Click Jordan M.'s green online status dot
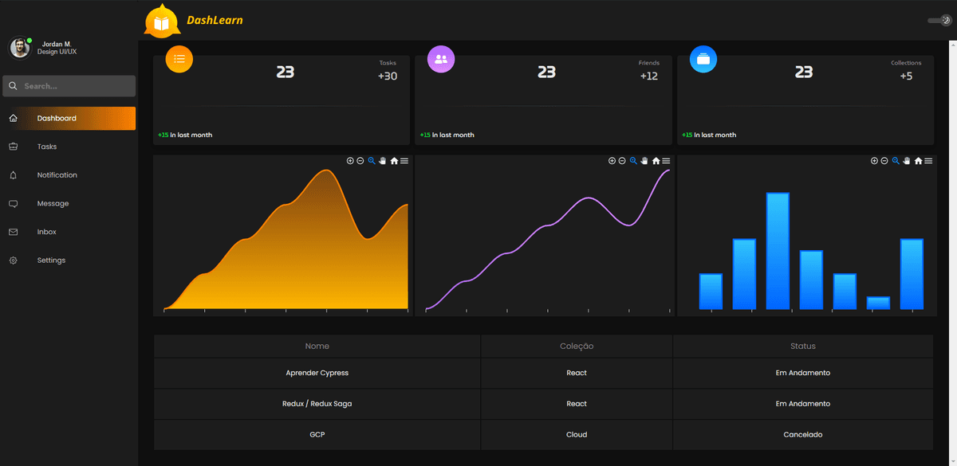 29,38
